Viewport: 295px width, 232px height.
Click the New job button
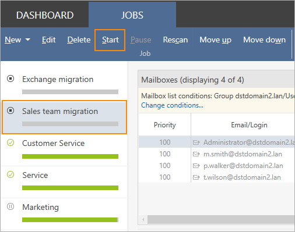click(13, 40)
